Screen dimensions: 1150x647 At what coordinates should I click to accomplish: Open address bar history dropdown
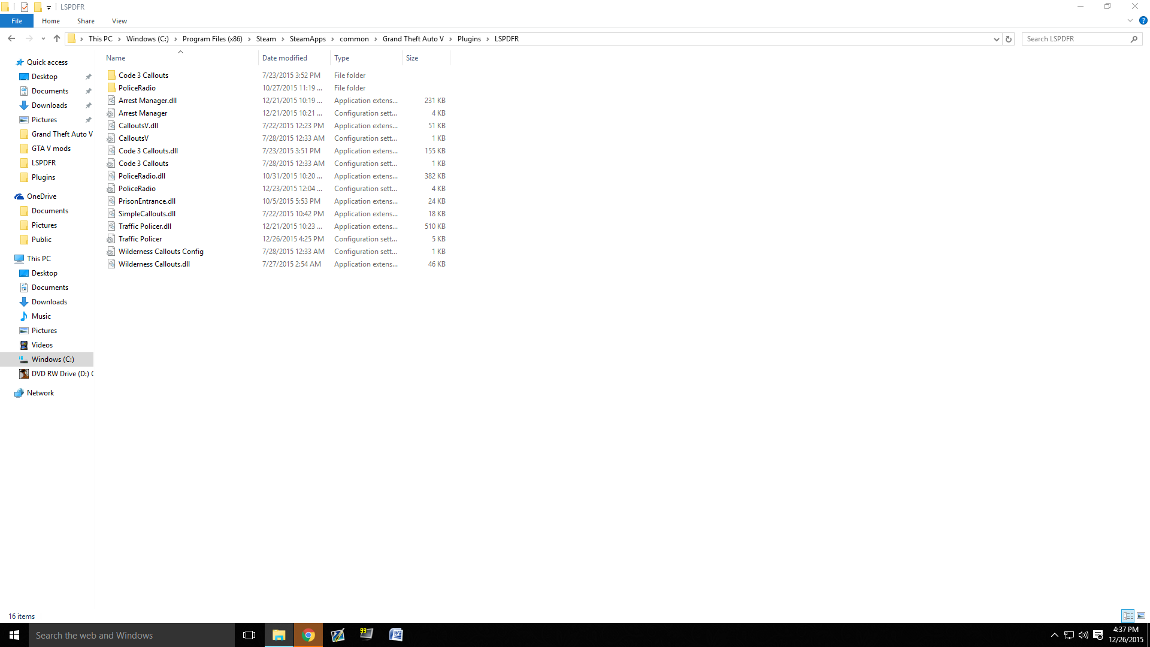(x=996, y=39)
